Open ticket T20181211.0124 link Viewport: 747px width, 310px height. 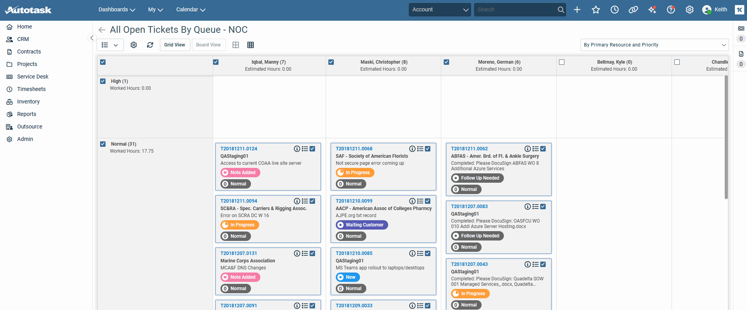[239, 149]
